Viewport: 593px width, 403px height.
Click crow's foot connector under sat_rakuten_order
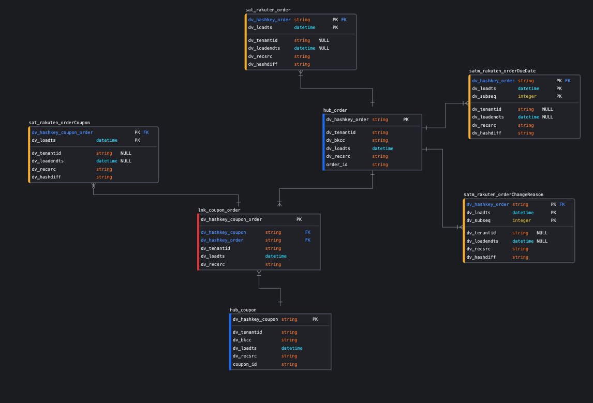point(301,73)
